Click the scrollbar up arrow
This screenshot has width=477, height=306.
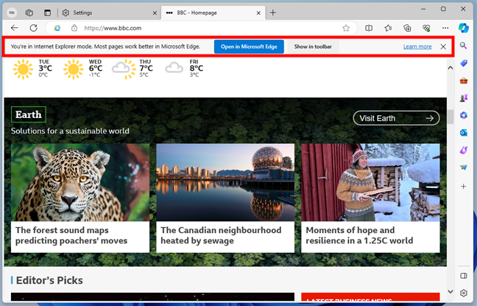tap(451, 68)
